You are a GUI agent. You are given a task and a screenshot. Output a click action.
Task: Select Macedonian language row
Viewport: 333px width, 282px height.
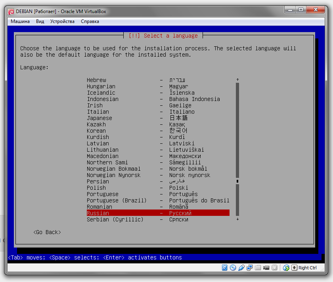158,156
